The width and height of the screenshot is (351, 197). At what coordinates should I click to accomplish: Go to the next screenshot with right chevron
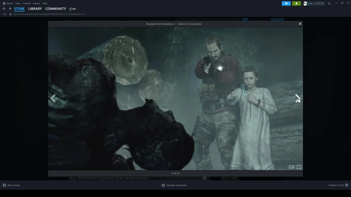298,98
